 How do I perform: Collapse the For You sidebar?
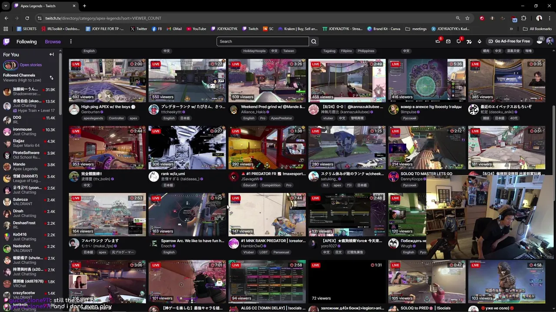51,55
